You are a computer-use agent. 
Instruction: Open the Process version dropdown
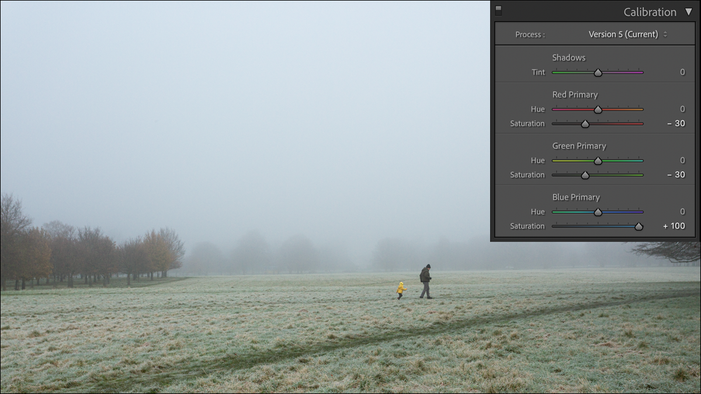click(627, 34)
